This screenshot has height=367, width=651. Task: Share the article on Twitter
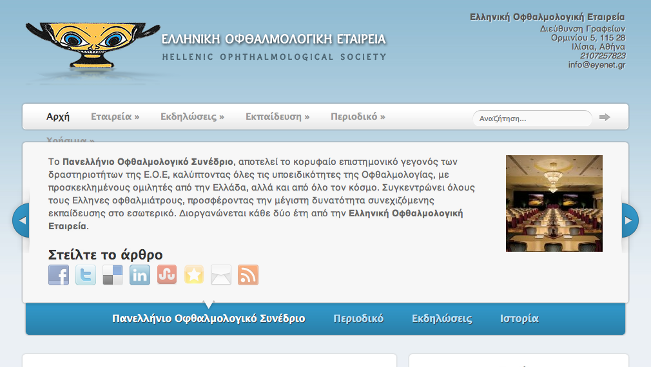pos(86,275)
